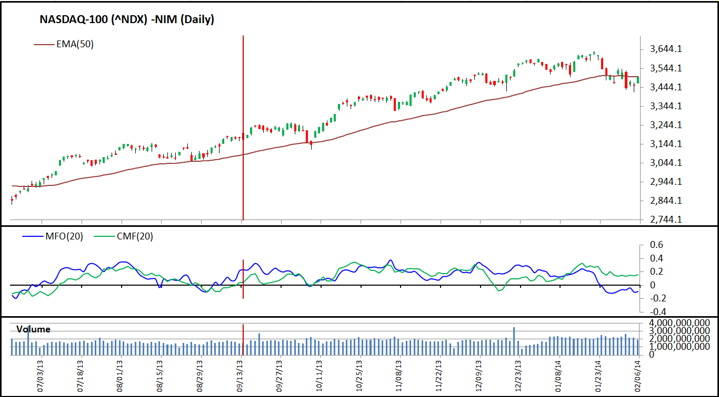The width and height of the screenshot is (719, 397).
Task: Click the tallest volume bar near 12/23/13
Action: tap(514, 341)
